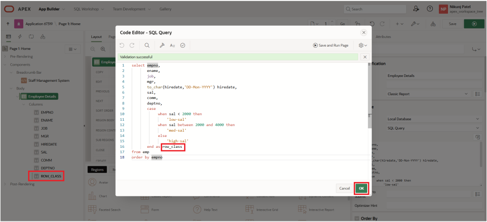Dismiss the Validation successful message

pos(364,57)
